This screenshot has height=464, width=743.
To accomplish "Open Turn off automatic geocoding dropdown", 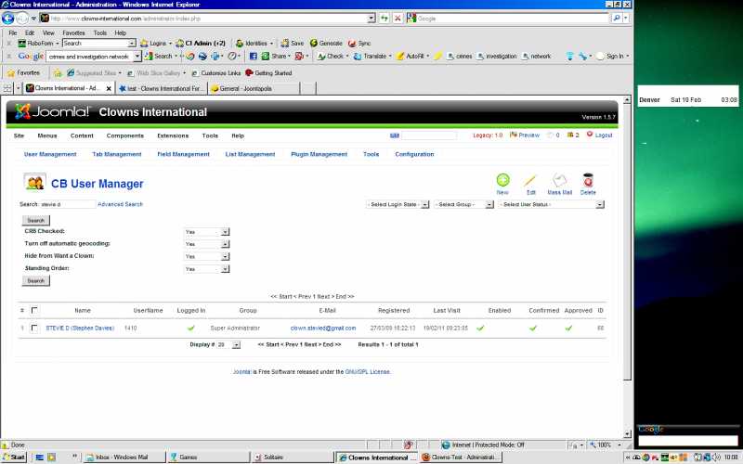I will [206, 244].
